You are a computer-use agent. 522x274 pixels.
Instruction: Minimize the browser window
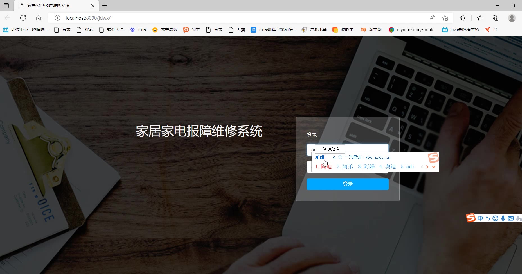(497, 6)
